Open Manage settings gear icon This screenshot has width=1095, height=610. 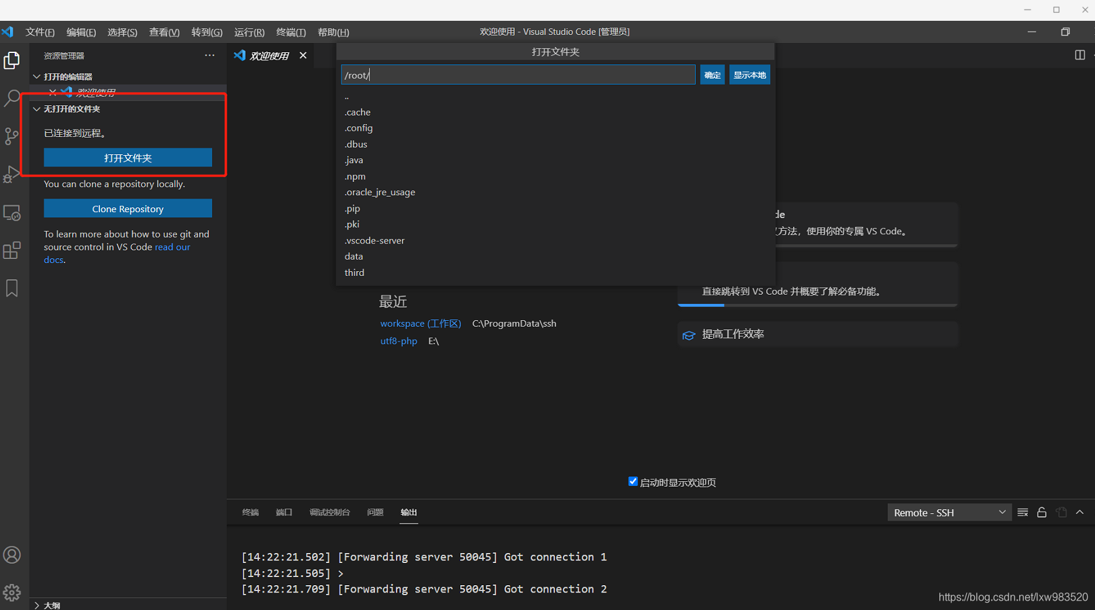12,593
